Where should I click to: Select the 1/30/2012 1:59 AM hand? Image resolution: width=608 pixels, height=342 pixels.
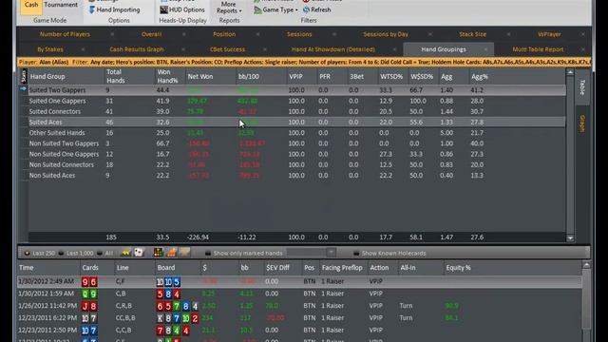pos(299,294)
